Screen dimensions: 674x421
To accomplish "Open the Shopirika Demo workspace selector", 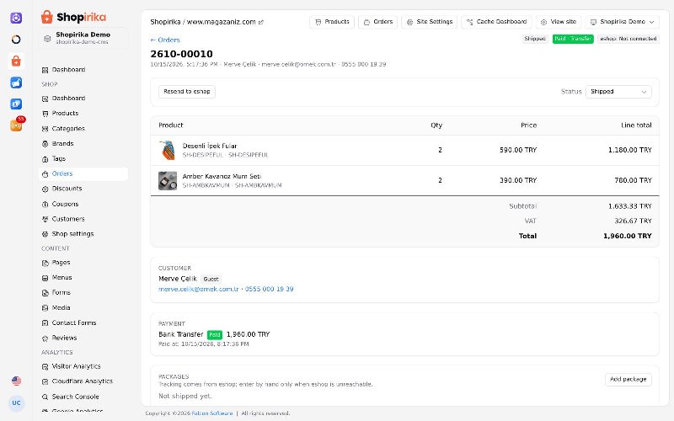I will [83, 38].
